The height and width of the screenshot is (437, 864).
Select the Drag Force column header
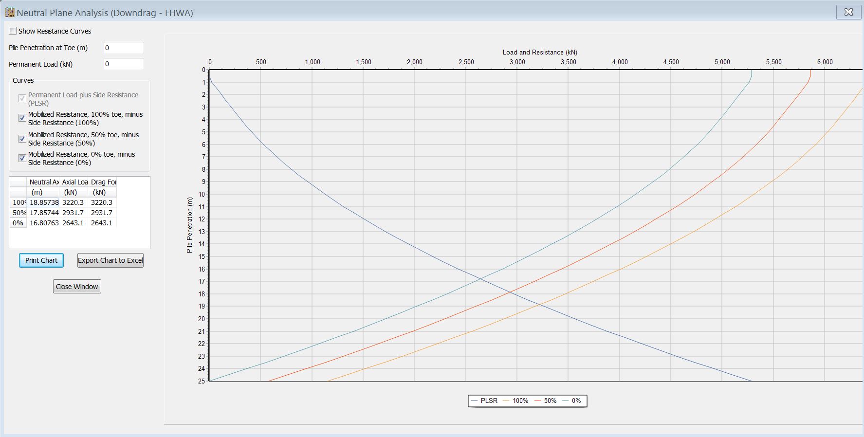(x=103, y=182)
